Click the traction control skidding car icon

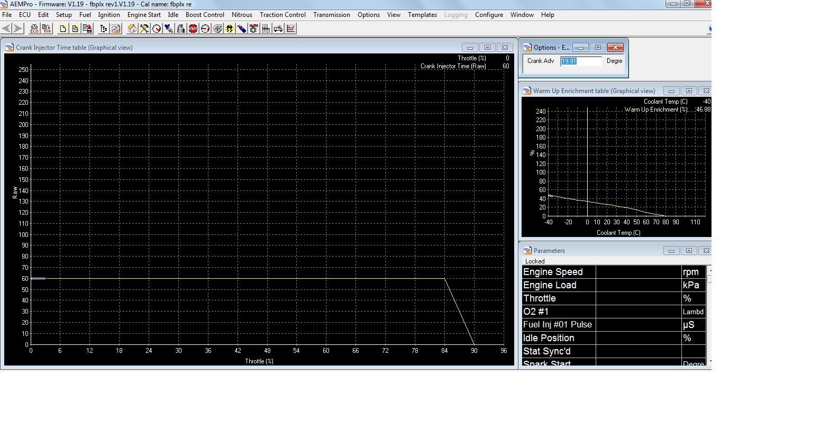pyautogui.click(x=230, y=29)
